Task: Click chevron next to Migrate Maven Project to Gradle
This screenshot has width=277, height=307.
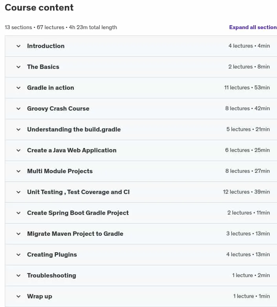Action: 18,234
